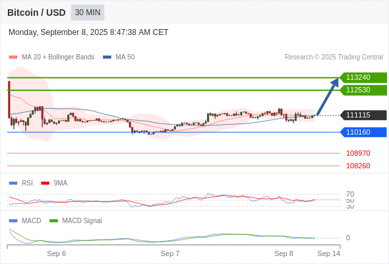Select the 113240 resistance price tag

pos(363,77)
